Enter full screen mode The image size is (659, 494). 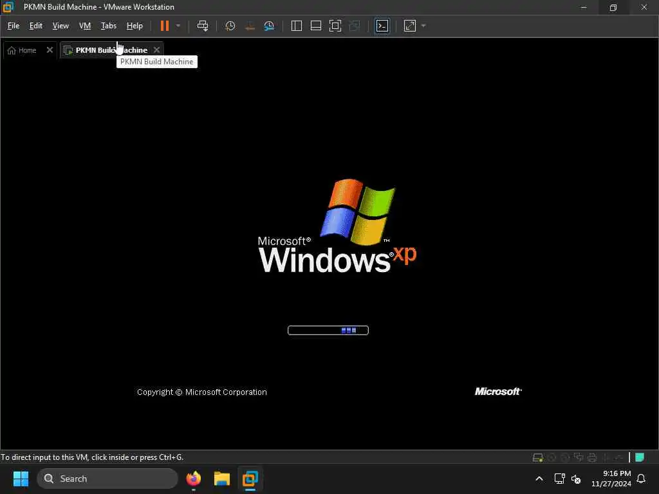tap(335, 26)
